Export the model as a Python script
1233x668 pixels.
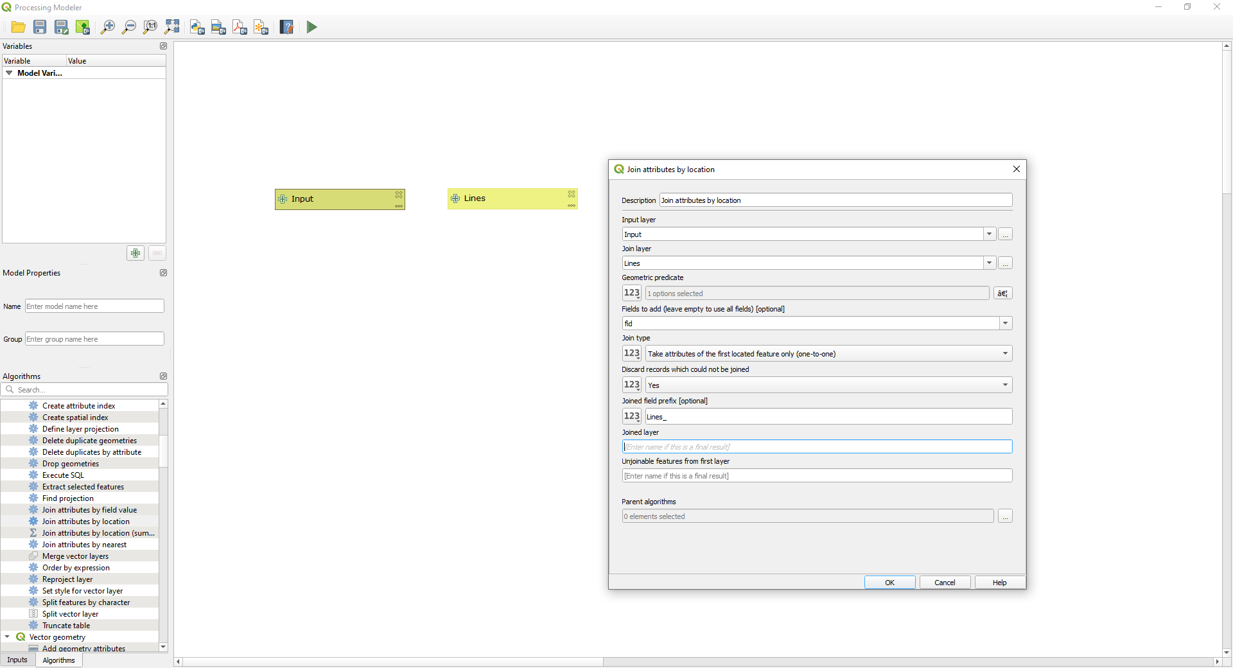click(x=197, y=27)
